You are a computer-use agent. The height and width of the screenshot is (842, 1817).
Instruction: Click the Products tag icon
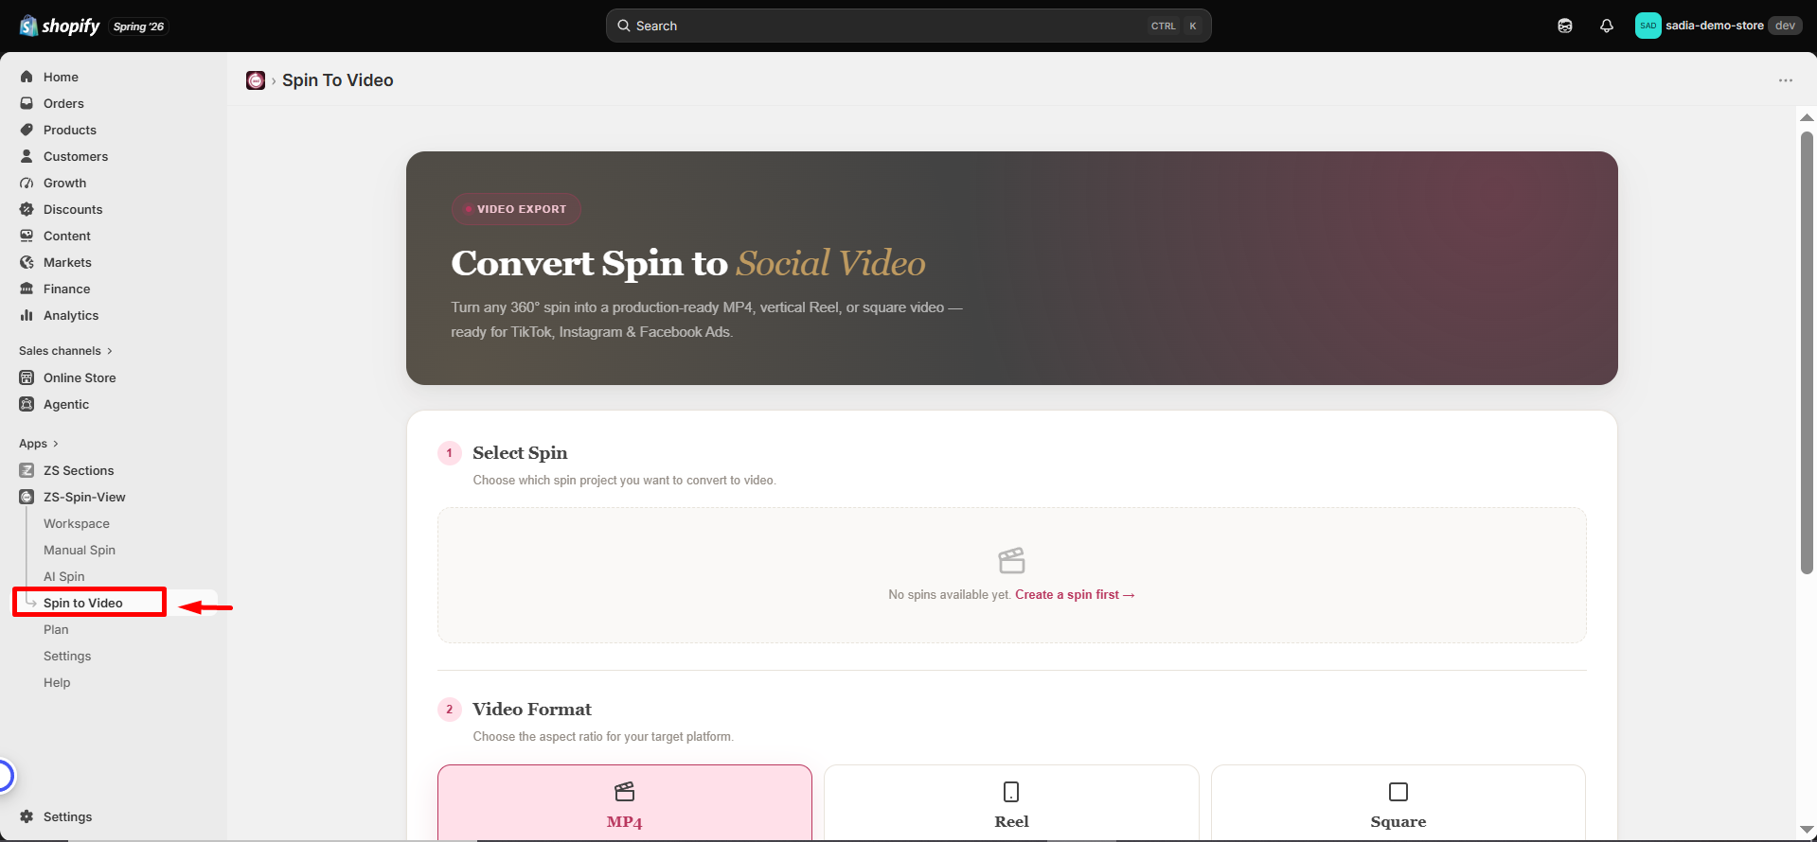[27, 130]
